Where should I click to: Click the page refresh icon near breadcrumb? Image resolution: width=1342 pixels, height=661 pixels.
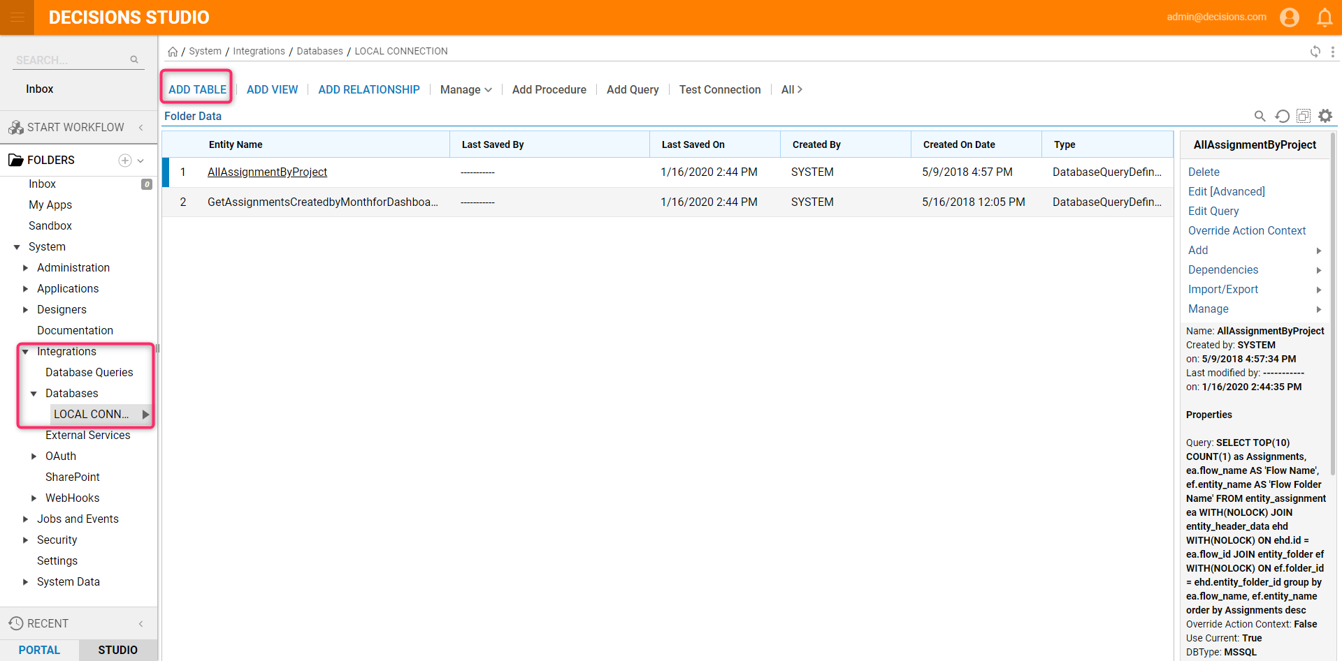coord(1315,52)
